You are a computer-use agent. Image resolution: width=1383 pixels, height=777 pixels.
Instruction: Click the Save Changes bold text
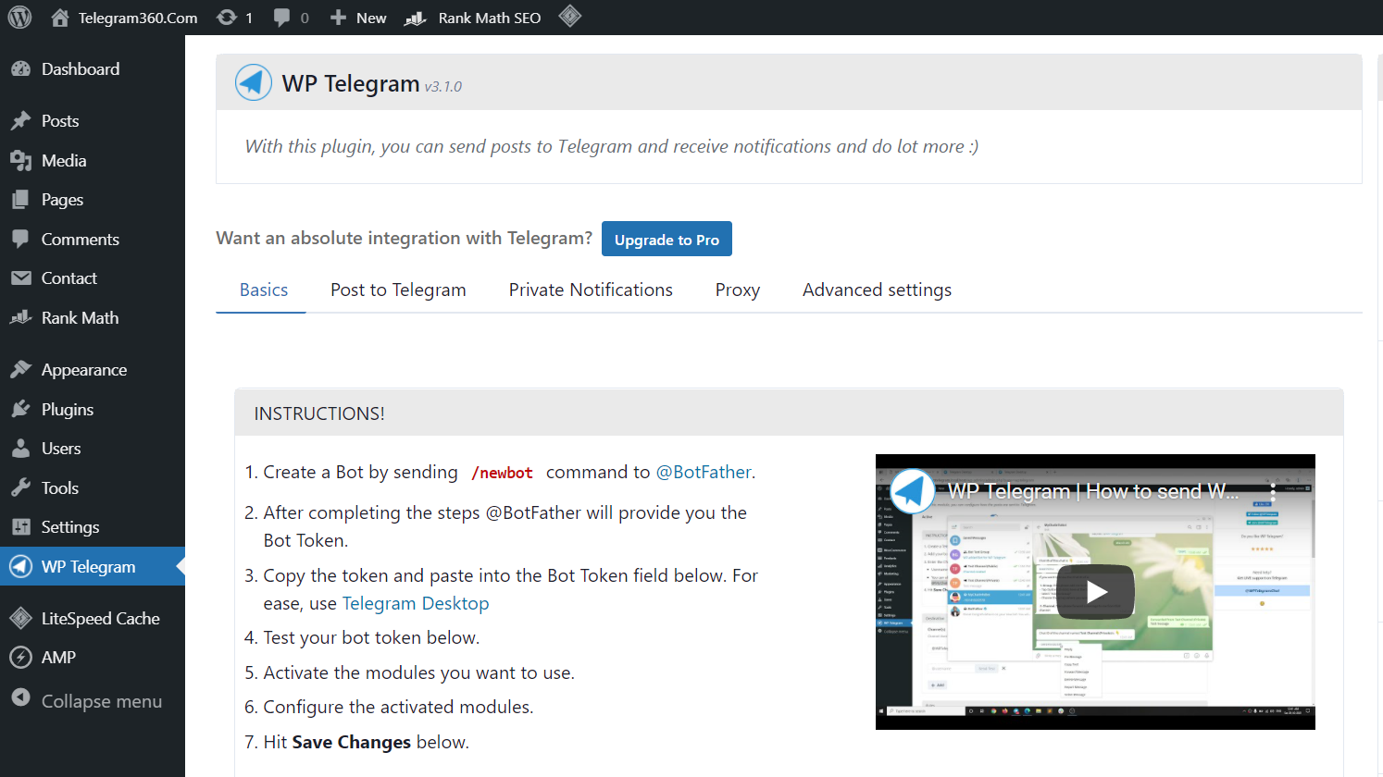tap(351, 743)
